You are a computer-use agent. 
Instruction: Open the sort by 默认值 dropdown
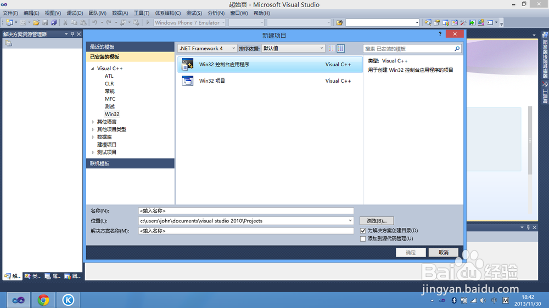coord(293,48)
